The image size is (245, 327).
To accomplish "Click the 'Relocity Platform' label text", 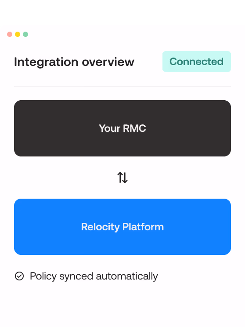I will (122, 227).
